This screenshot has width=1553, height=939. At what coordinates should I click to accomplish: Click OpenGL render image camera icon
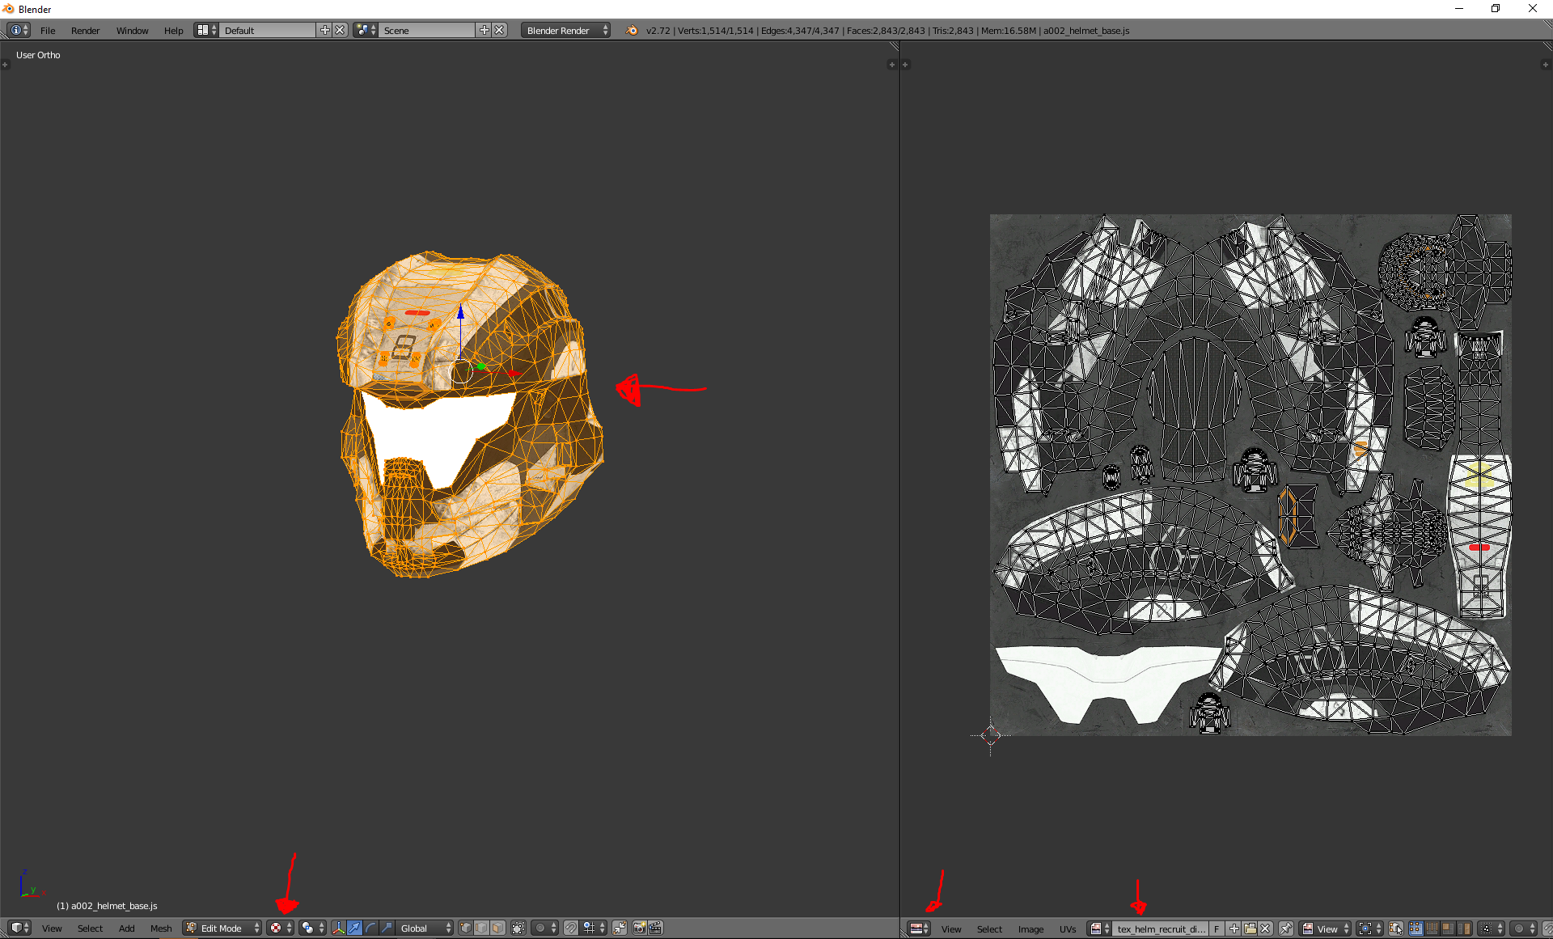pos(639,928)
